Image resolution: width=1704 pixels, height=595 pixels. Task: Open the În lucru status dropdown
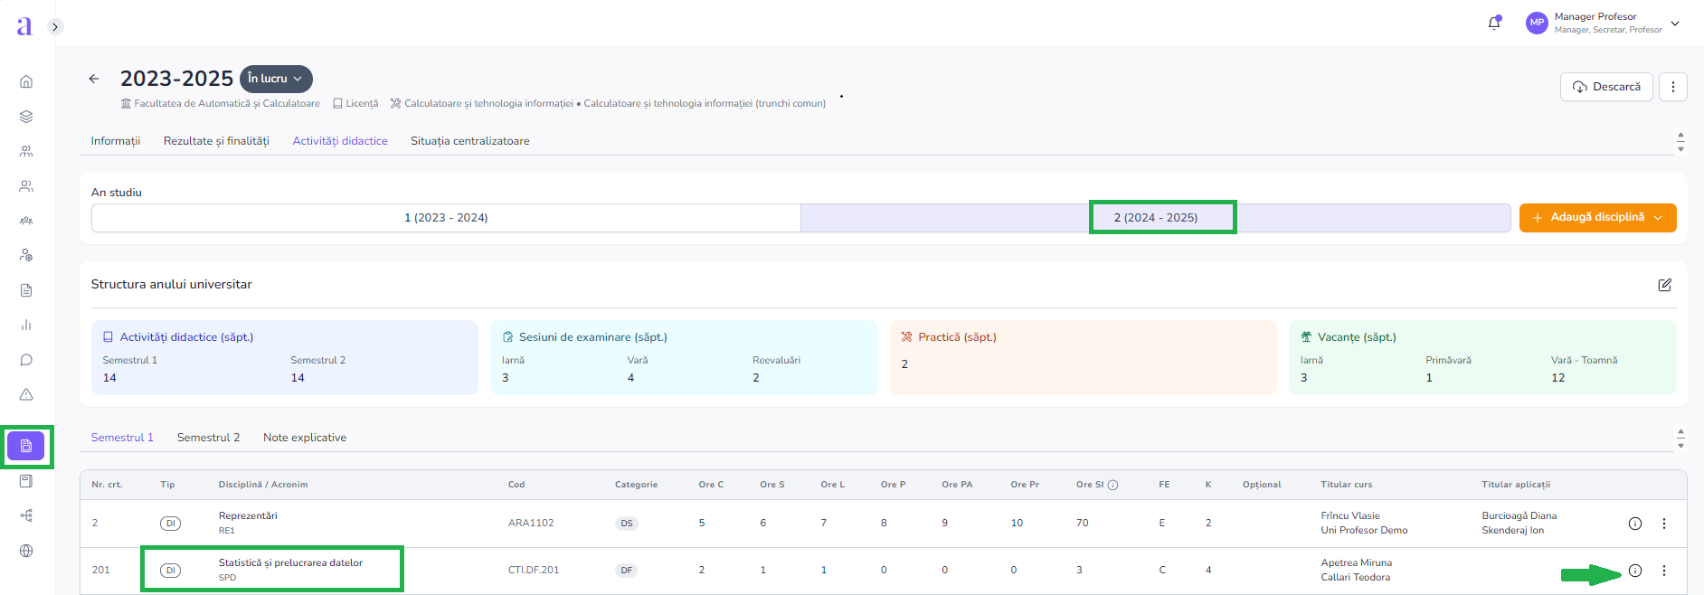click(276, 79)
